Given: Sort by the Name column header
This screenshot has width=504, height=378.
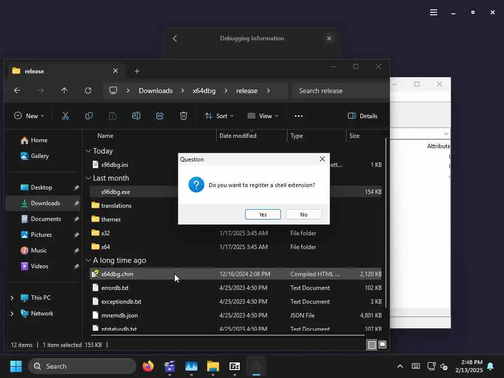Looking at the screenshot, I should click(x=105, y=136).
